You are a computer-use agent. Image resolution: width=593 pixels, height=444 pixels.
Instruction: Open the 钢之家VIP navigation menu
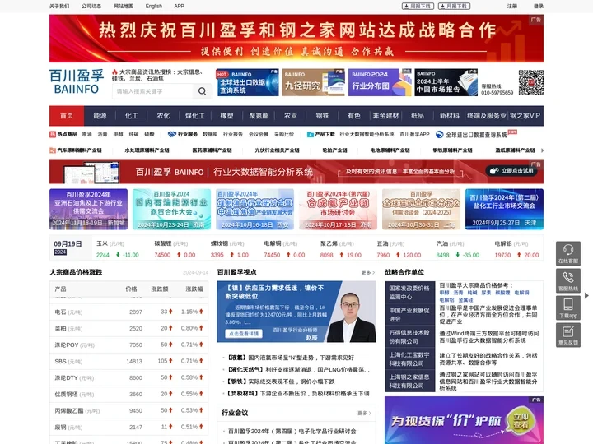point(525,116)
